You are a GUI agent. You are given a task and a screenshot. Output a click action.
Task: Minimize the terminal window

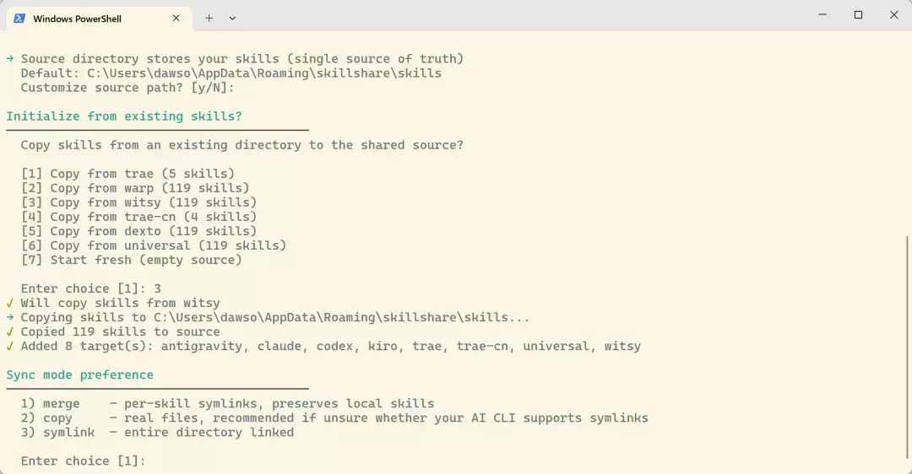[x=822, y=14]
